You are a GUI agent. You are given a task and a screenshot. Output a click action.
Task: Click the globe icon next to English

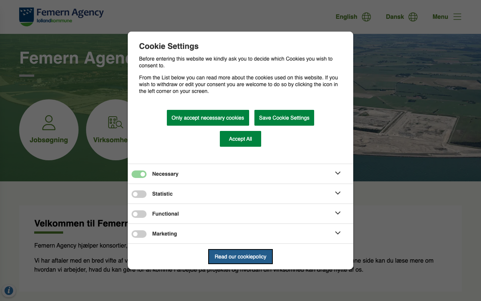point(366,17)
